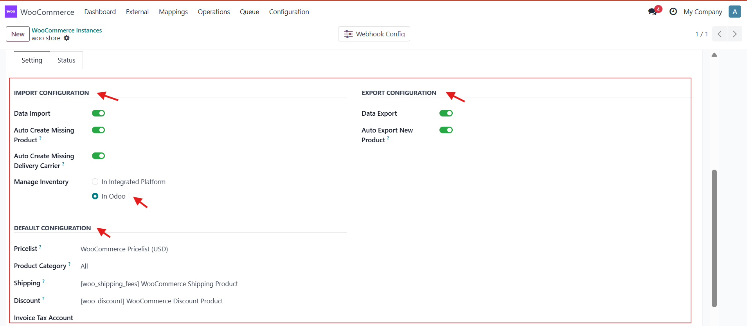
Task: Show help for Auto Export New Product
Action: tap(388, 138)
